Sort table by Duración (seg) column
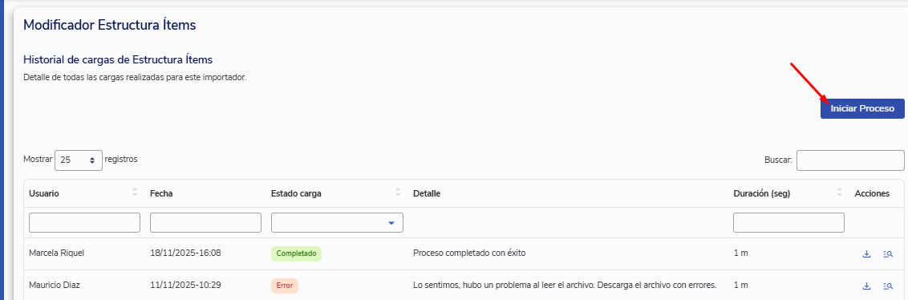Image resolution: width=908 pixels, height=300 pixels. tap(840, 193)
